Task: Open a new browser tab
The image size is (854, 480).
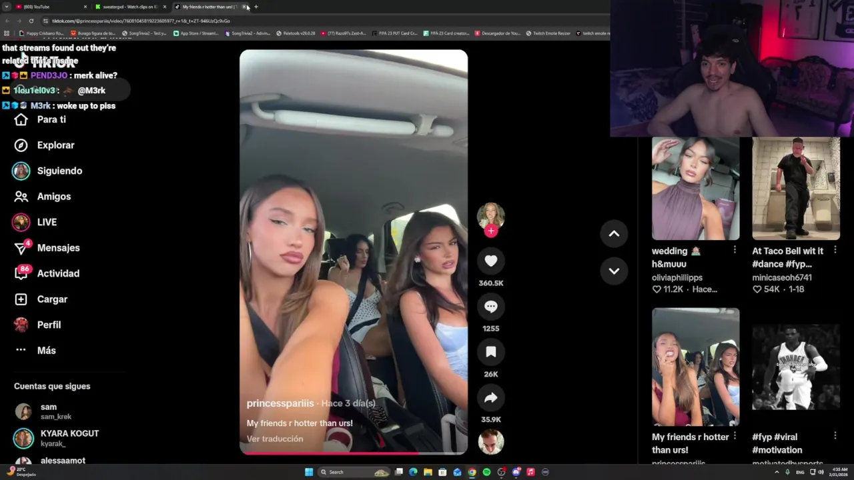Action: (x=256, y=7)
